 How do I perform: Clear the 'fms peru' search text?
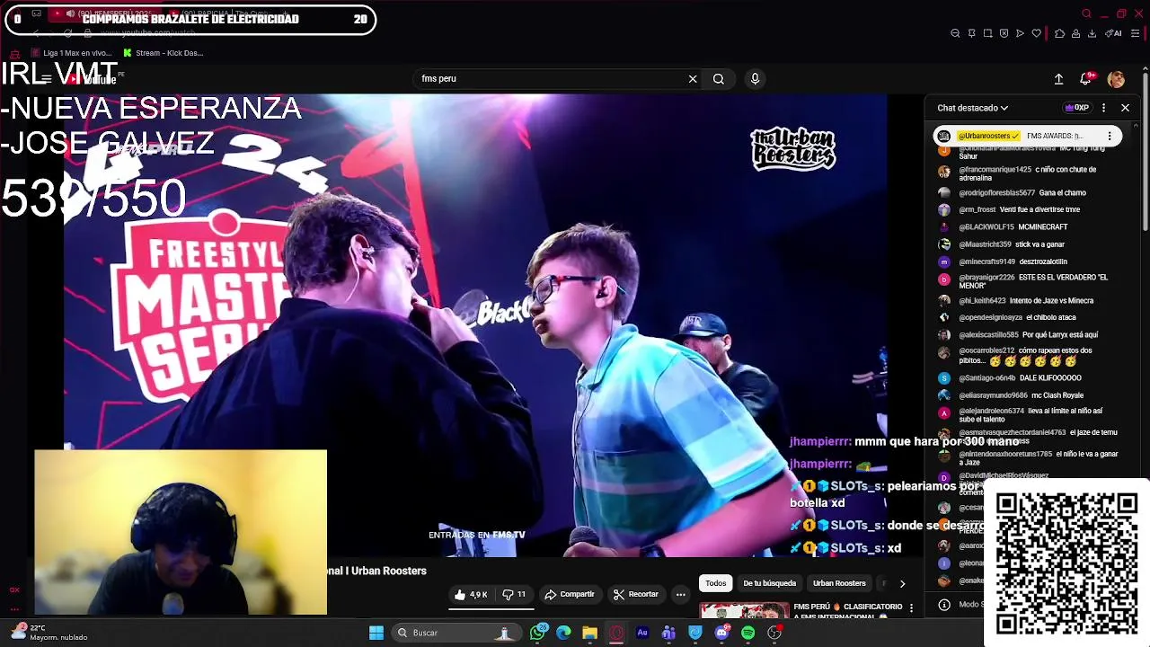[693, 79]
